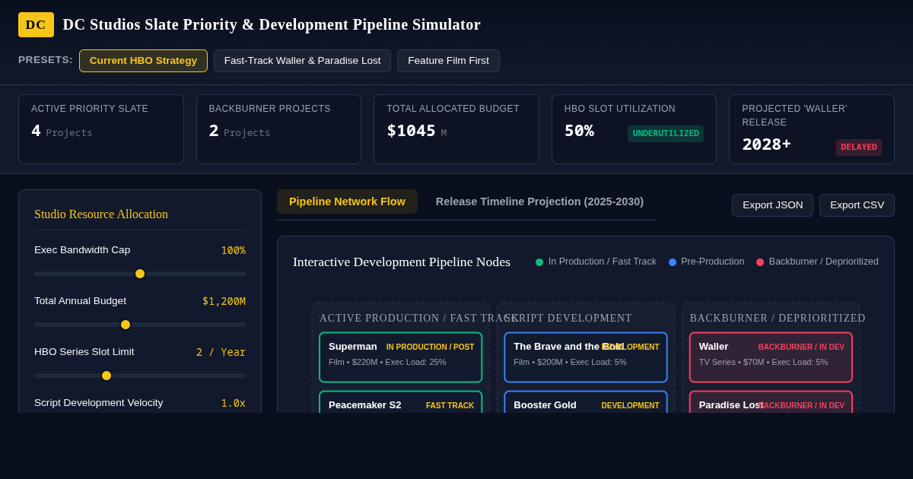
Task: Select the Waller backburner node card
Action: point(771,357)
